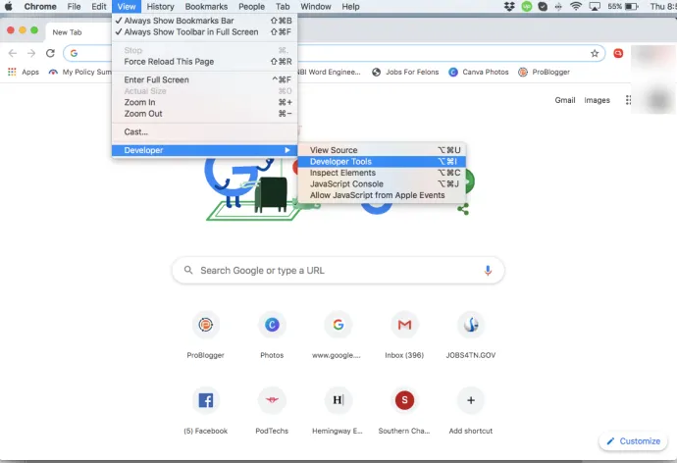Select Cast... menu item

click(x=204, y=132)
